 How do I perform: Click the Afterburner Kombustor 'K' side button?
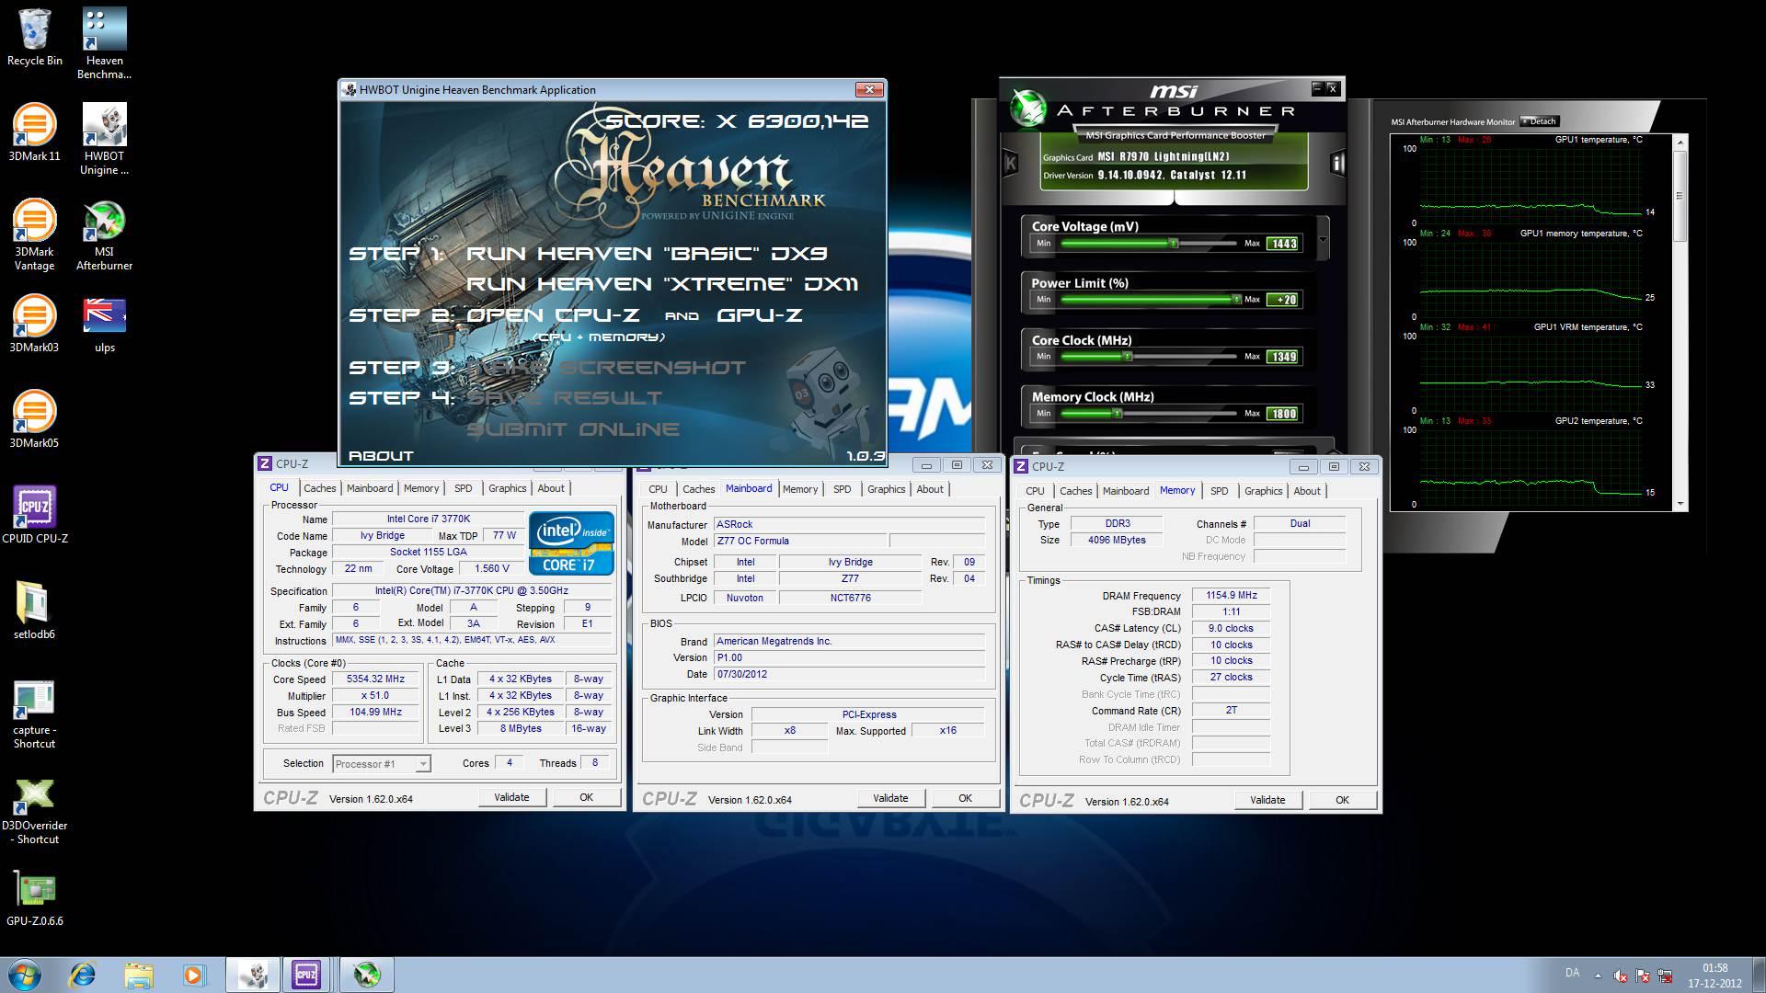coord(1011,164)
